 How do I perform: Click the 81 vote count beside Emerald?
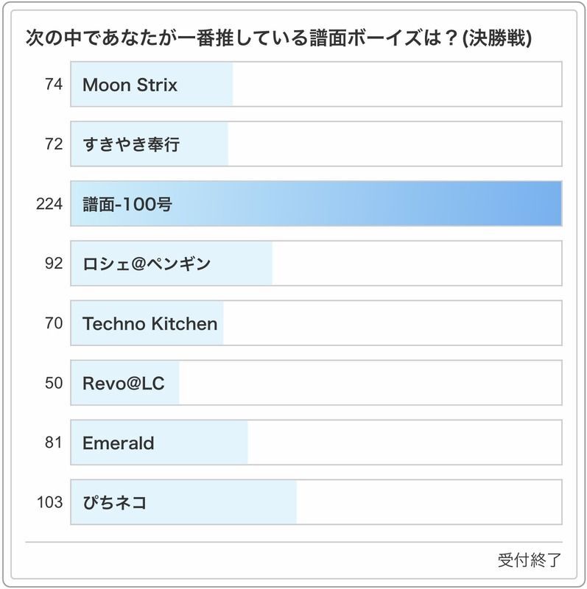point(54,442)
